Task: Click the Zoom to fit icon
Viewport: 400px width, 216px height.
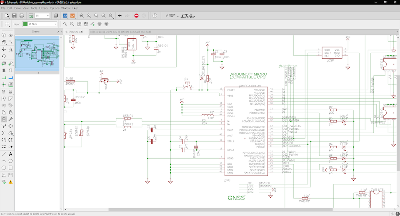Action: (x=81, y=16)
